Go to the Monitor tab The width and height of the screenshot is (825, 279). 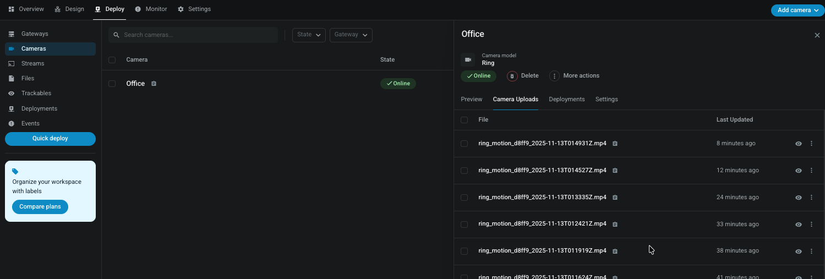pos(151,9)
